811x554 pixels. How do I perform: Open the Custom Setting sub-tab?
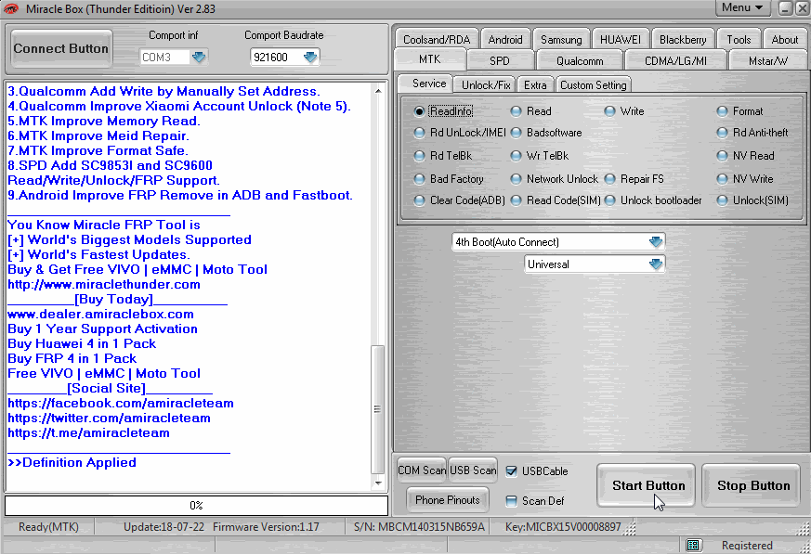594,84
